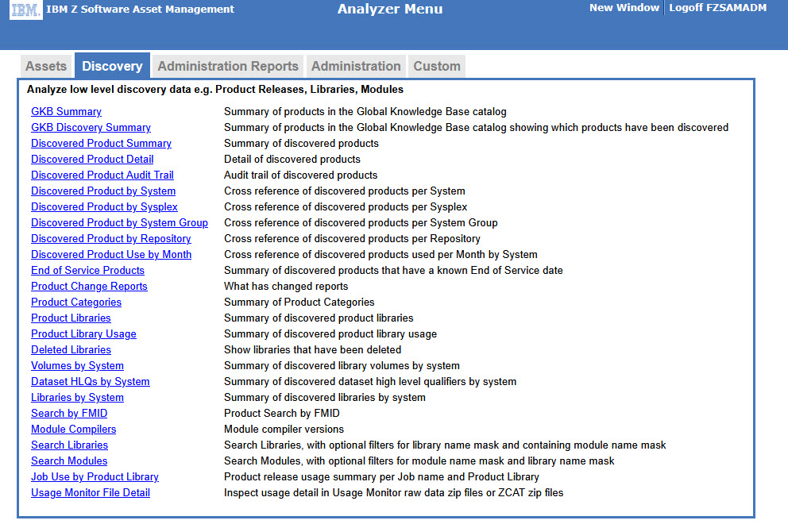Viewport: 788px width, 528px height.
Task: Open Discovered Product Summary
Action: [x=101, y=143]
